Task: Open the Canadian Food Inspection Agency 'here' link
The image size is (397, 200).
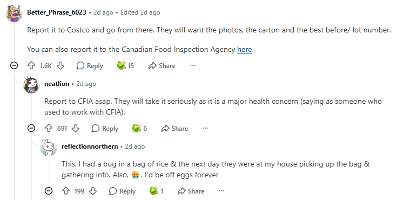Action: 244,49
